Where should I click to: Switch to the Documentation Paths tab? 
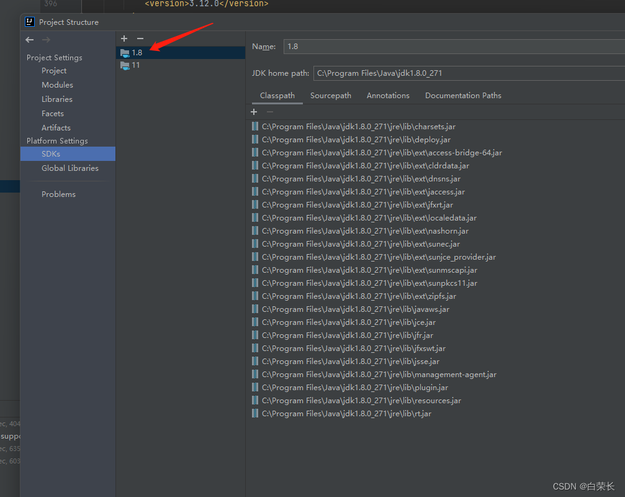click(463, 95)
